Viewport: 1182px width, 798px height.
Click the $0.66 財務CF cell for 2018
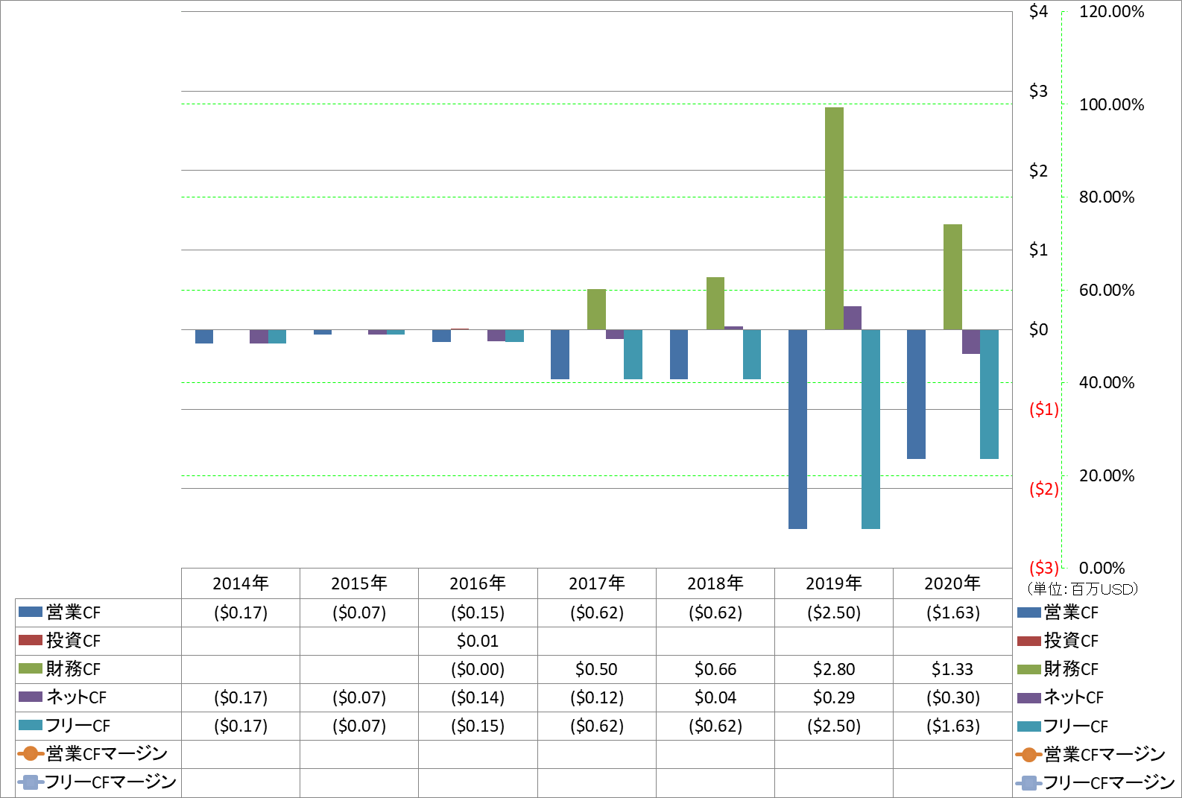pyautogui.click(x=715, y=669)
